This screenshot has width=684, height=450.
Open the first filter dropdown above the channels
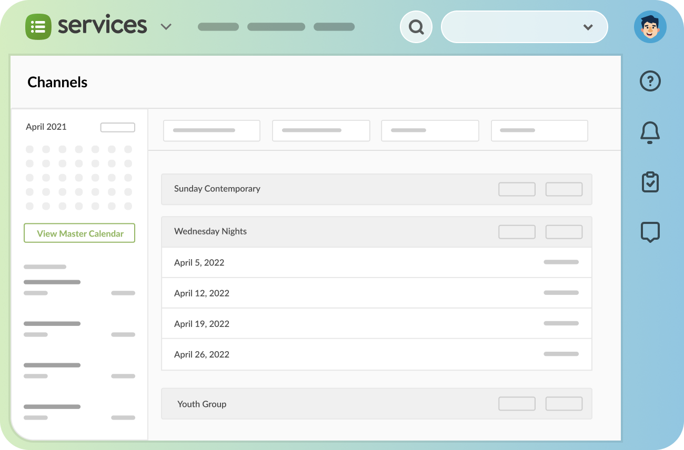click(212, 130)
